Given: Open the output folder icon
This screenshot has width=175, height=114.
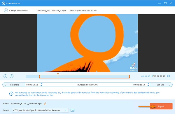Looking at the screenshot, I should point(73,110).
